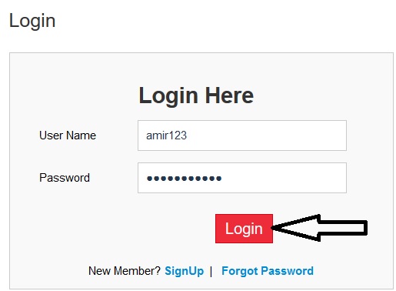
Task: Click the New Member? text
Action: point(125,271)
